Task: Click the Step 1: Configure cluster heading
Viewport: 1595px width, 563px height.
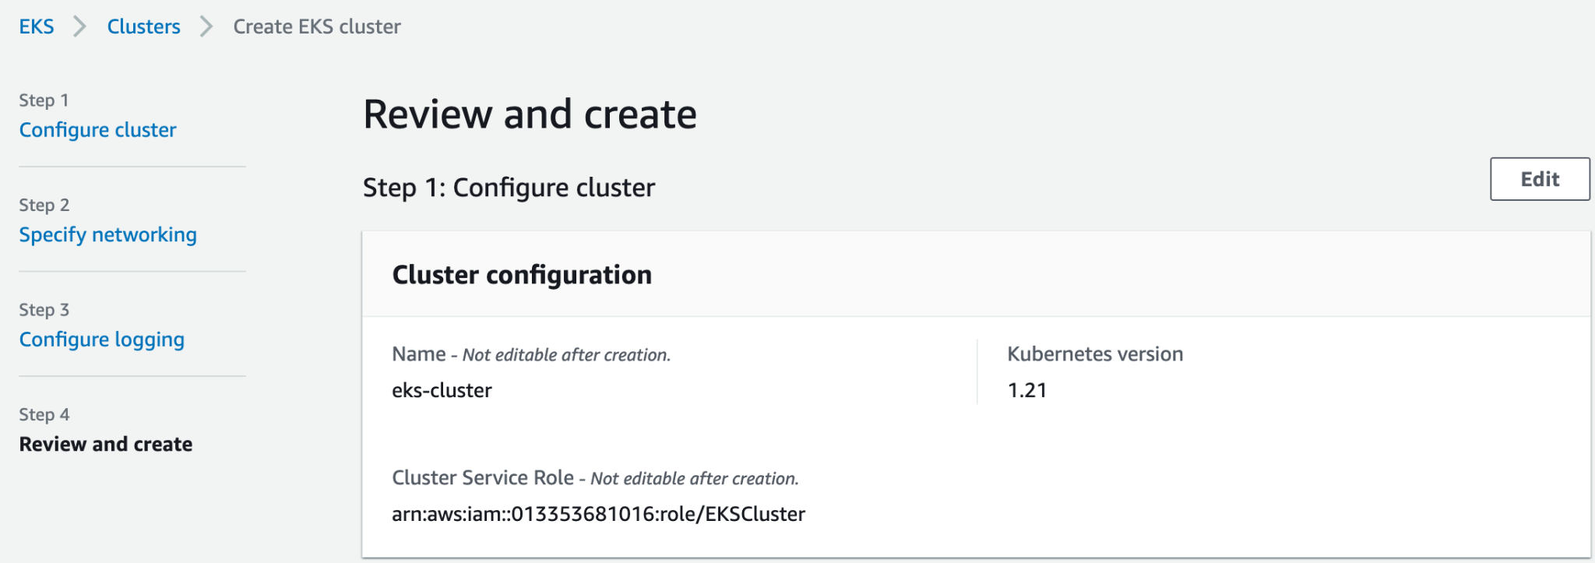Action: click(x=509, y=188)
